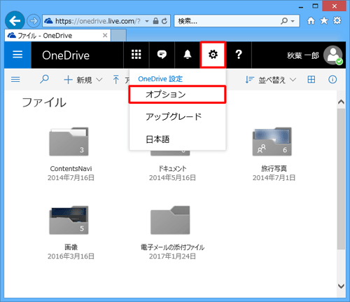Select オプション in the settings menu
Screen dimensions: 350x302
pyautogui.click(x=177, y=95)
